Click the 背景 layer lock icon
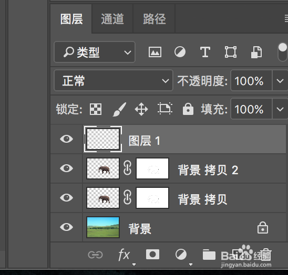288x275 pixels. [263, 227]
